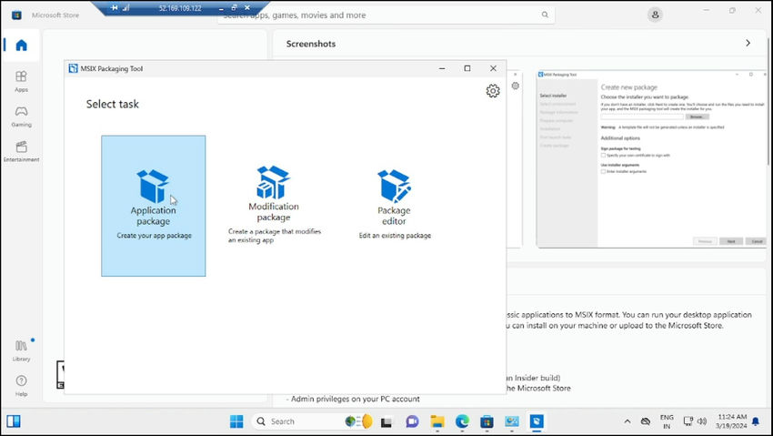Choose the Modification package task
773x436 pixels.
[x=274, y=205]
